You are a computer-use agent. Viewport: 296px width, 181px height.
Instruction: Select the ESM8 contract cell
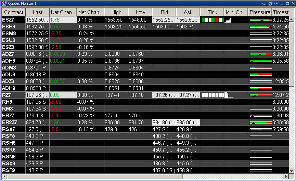pos(14,34)
